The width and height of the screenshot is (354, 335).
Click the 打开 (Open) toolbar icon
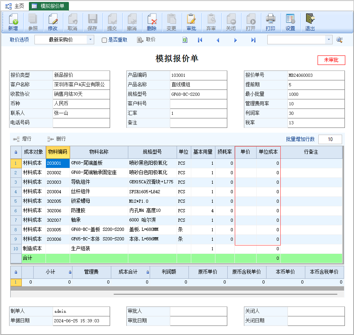tap(251, 22)
